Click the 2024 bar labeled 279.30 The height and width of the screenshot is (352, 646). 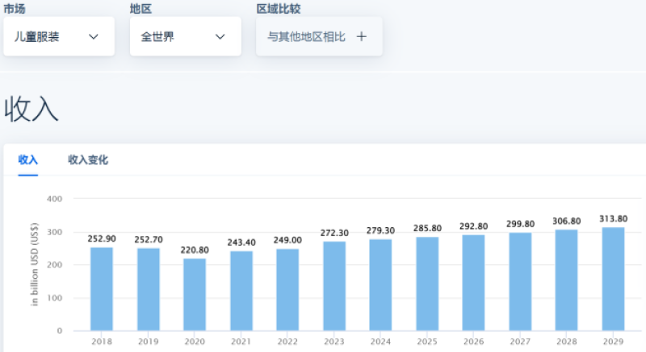click(381, 284)
